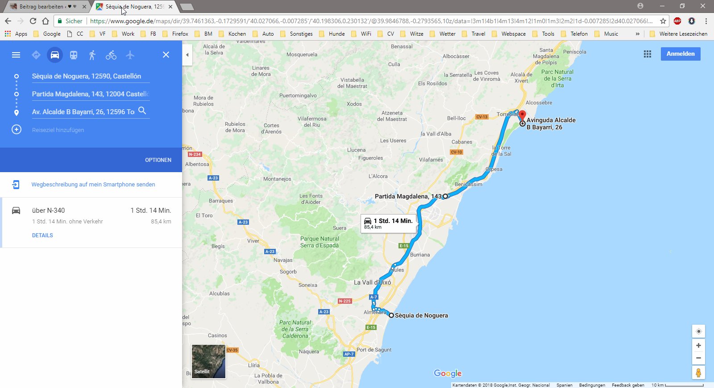The height and width of the screenshot is (388, 714).
Task: Open DETAILS of N-340 route
Action: 42,235
